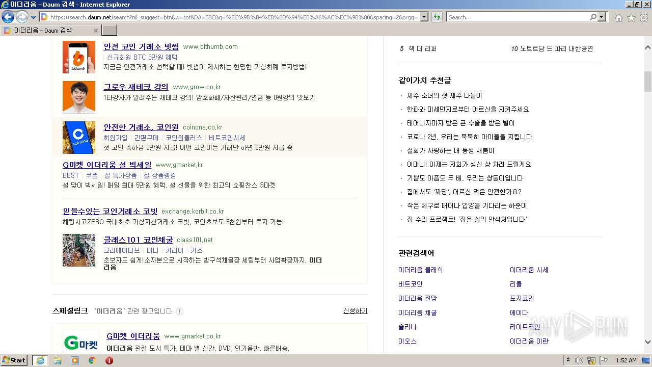Open 클래스101 코인채굴 link
Screen dimensions: 652x367
pyautogui.click(x=138, y=240)
